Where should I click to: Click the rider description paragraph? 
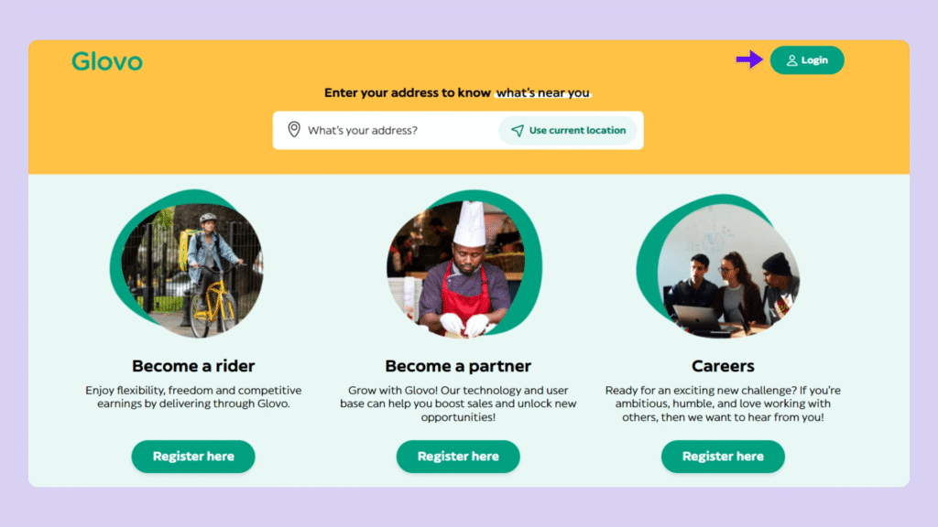pyautogui.click(x=193, y=396)
